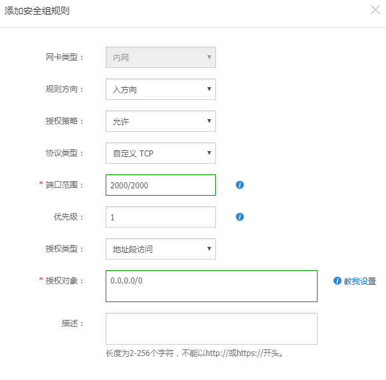Click the 优先级 label
Image resolution: width=386 pixels, height=380 pixels.
[x=68, y=217]
